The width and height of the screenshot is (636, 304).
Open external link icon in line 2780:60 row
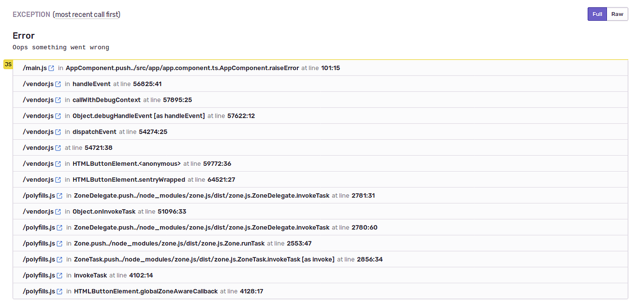(60, 228)
